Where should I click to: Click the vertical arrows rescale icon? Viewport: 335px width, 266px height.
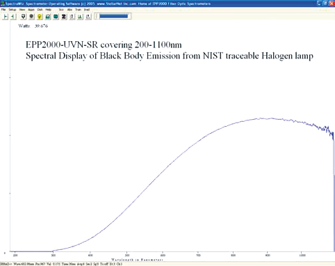click(x=72, y=17)
